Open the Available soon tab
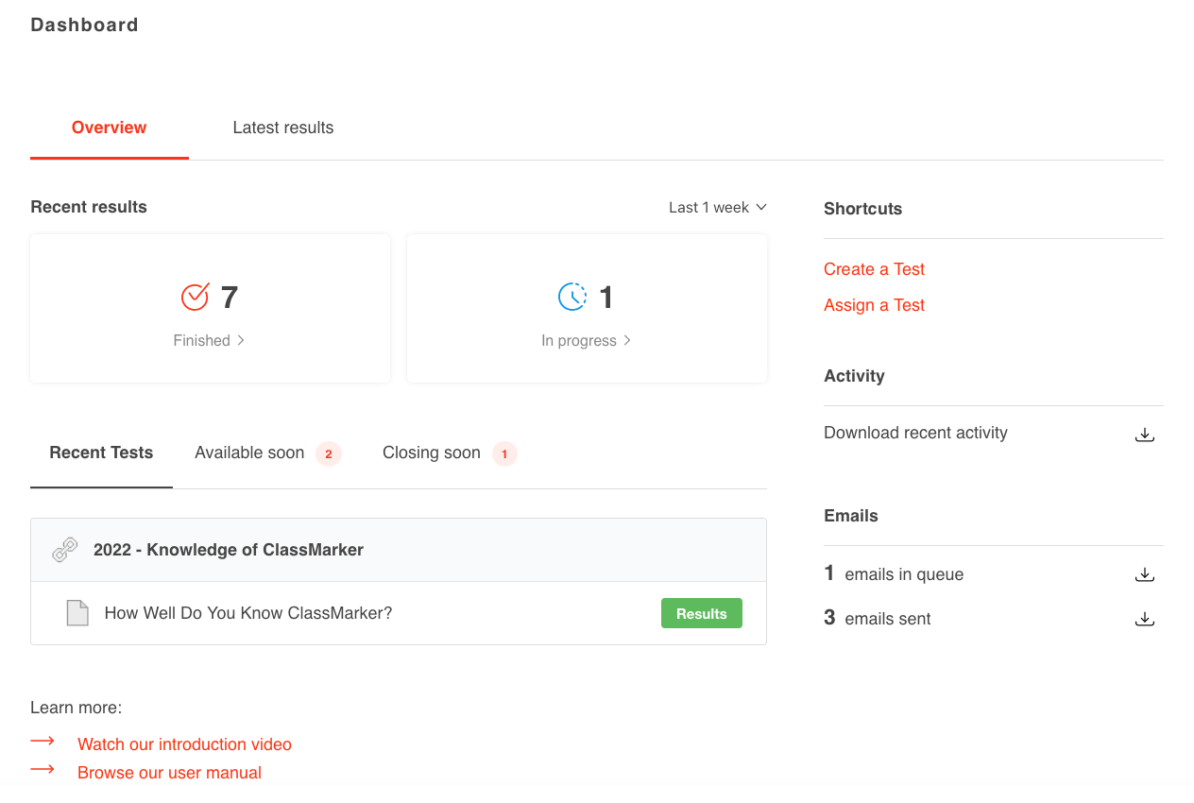 click(x=249, y=453)
